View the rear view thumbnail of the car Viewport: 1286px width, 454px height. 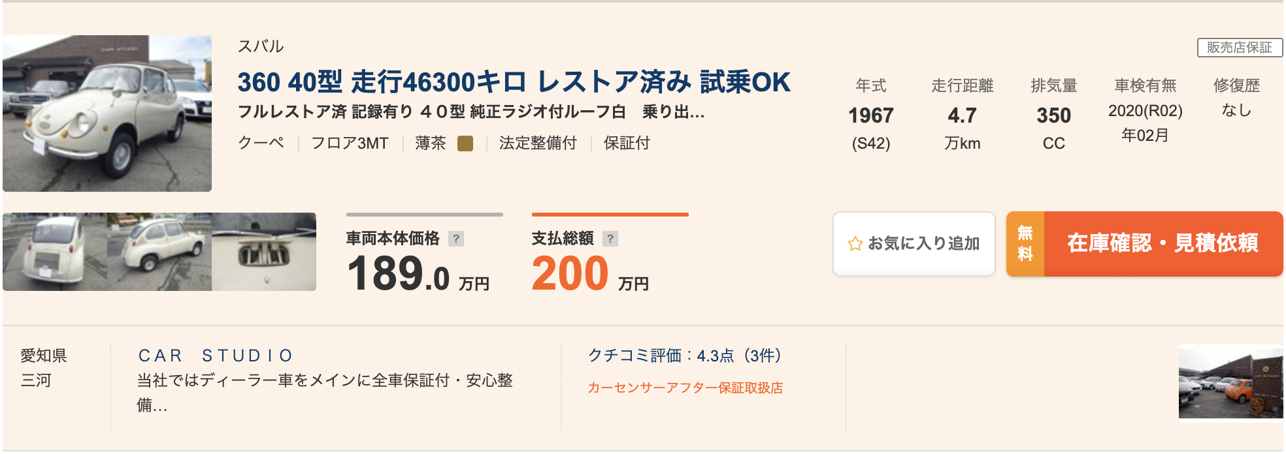55,252
